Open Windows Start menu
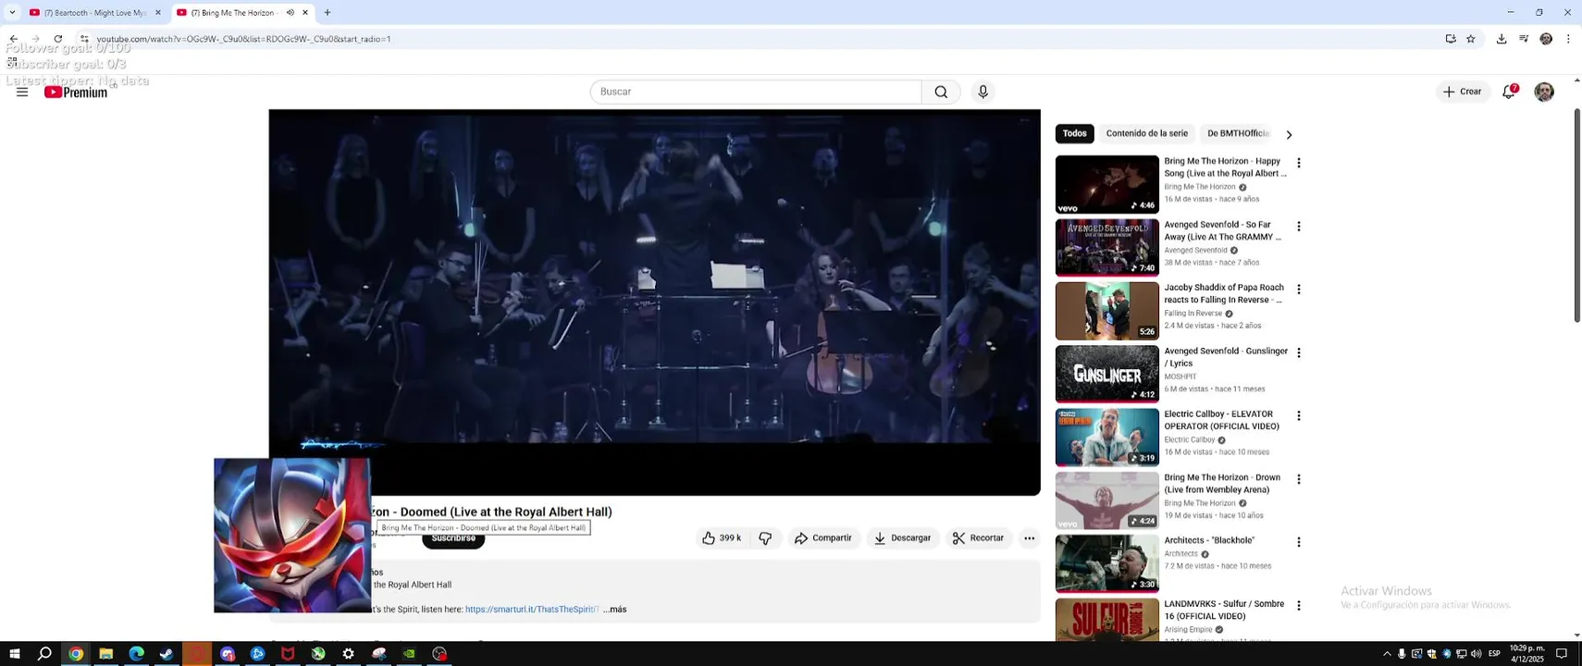The width and height of the screenshot is (1582, 666). point(14,654)
